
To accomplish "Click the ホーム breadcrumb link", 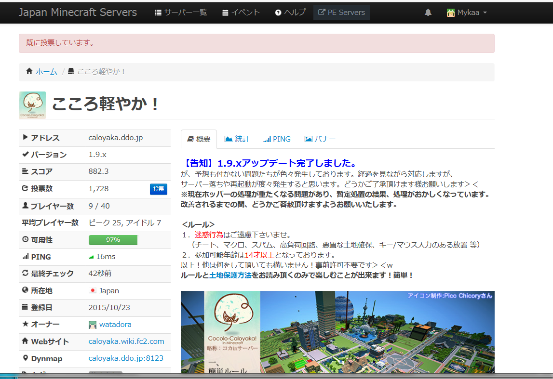I will click(x=46, y=72).
